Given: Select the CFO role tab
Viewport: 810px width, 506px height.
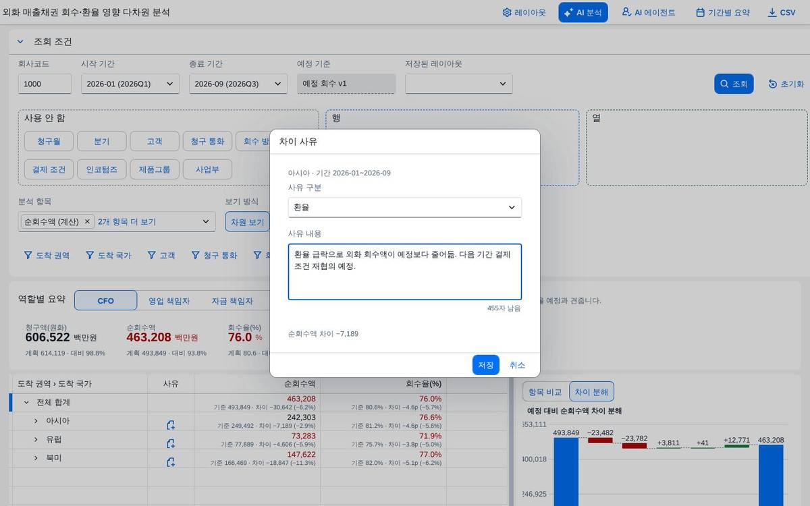Looking at the screenshot, I should pos(106,300).
